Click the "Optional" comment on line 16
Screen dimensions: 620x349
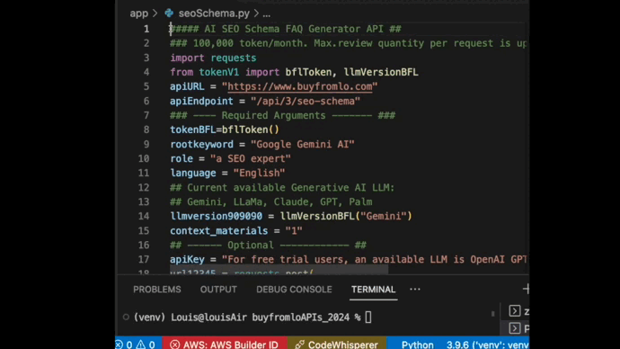[251, 245]
